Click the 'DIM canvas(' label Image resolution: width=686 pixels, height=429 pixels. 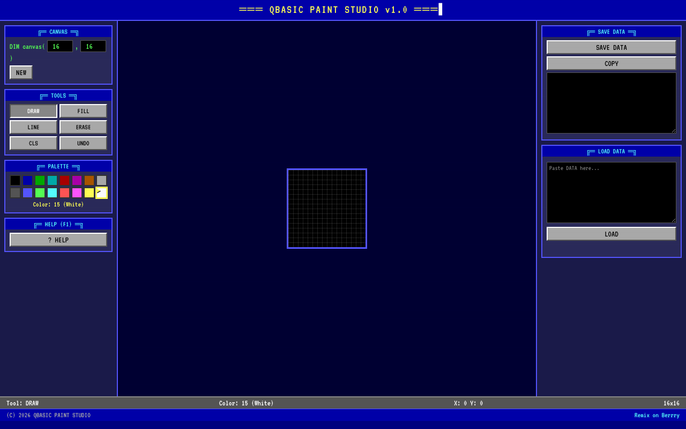pos(27,47)
